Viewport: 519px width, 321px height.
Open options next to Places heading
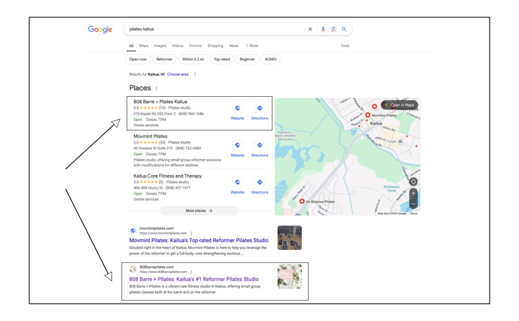157,88
